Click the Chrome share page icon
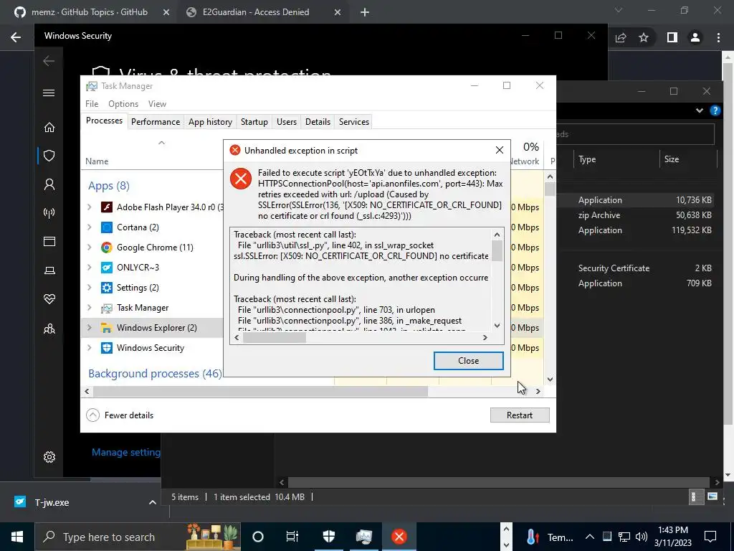This screenshot has height=551, width=734. coord(621,37)
